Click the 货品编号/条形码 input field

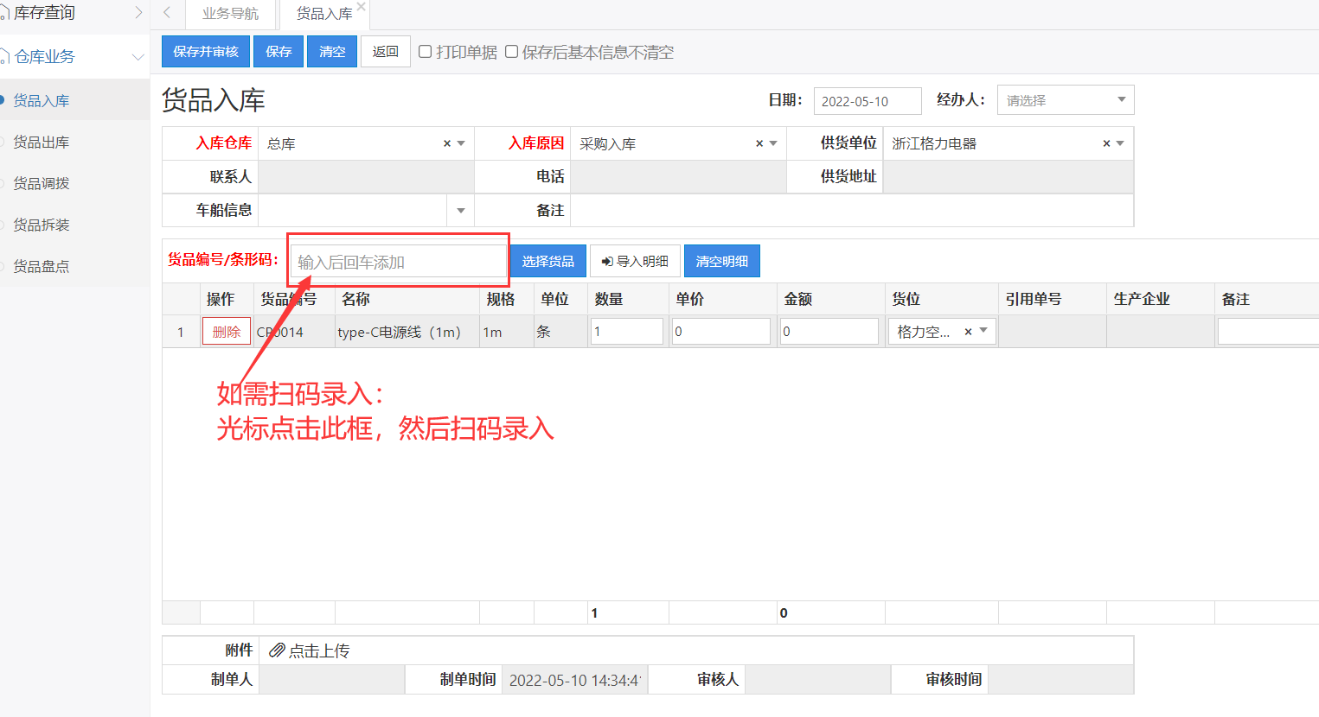pos(399,261)
